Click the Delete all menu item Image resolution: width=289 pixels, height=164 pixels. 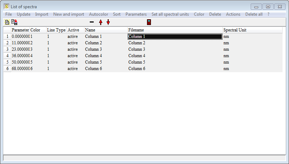coord(254,14)
